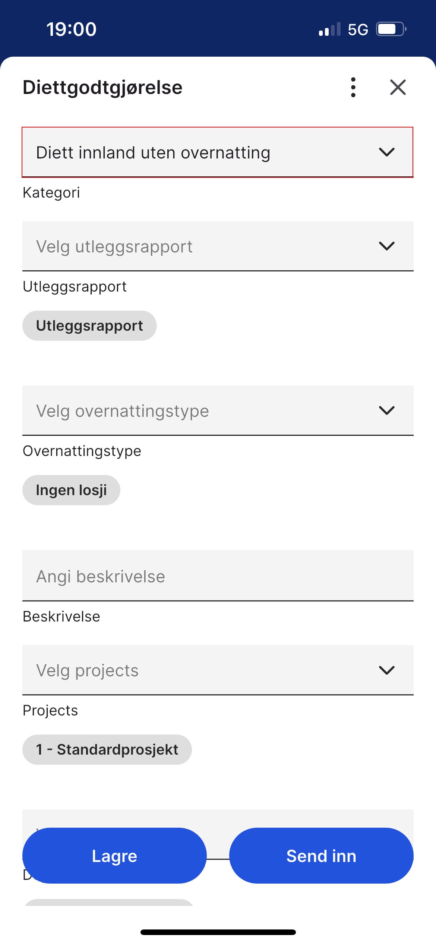Click chevron arrow in Overnattingstype field
436x944 pixels.
[x=386, y=410]
